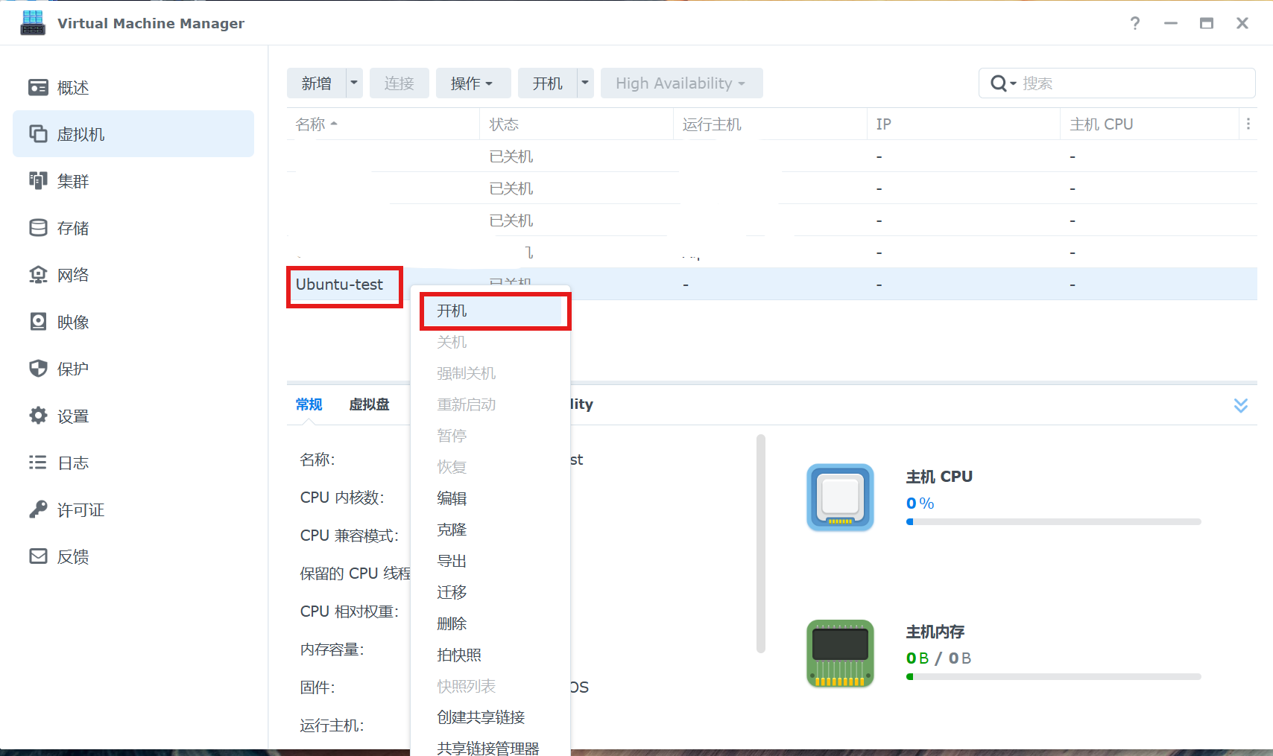The image size is (1273, 756).
Task: Click the 搜索 search input field
Action: [x=1133, y=83]
